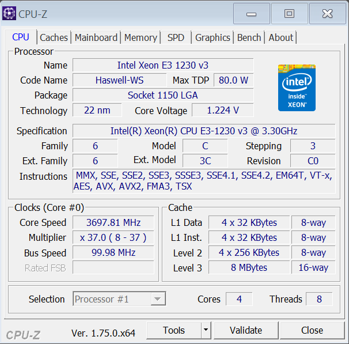Click the Core Voltage value 1.224 V
Image resolution: width=349 pixels, height=344 pixels.
(223, 110)
